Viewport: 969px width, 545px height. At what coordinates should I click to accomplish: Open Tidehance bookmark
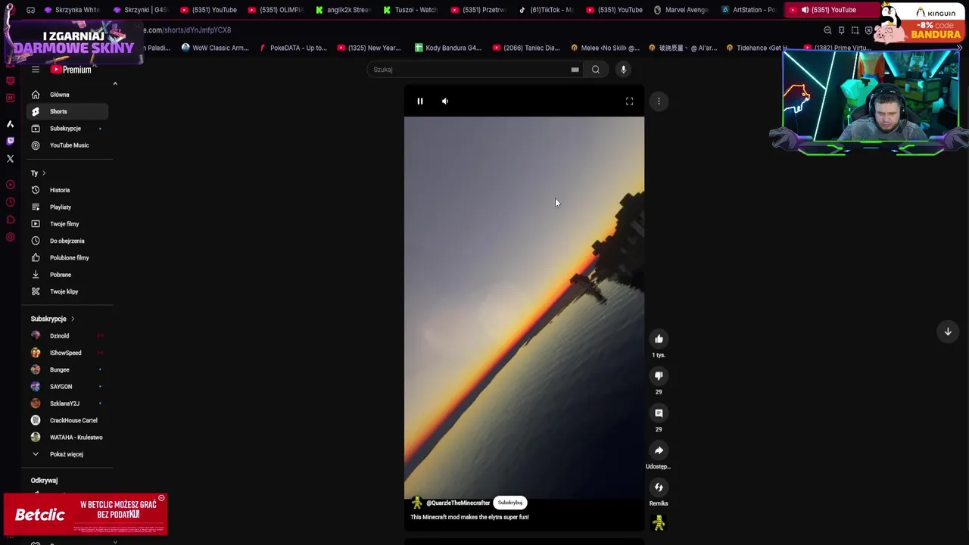point(757,48)
